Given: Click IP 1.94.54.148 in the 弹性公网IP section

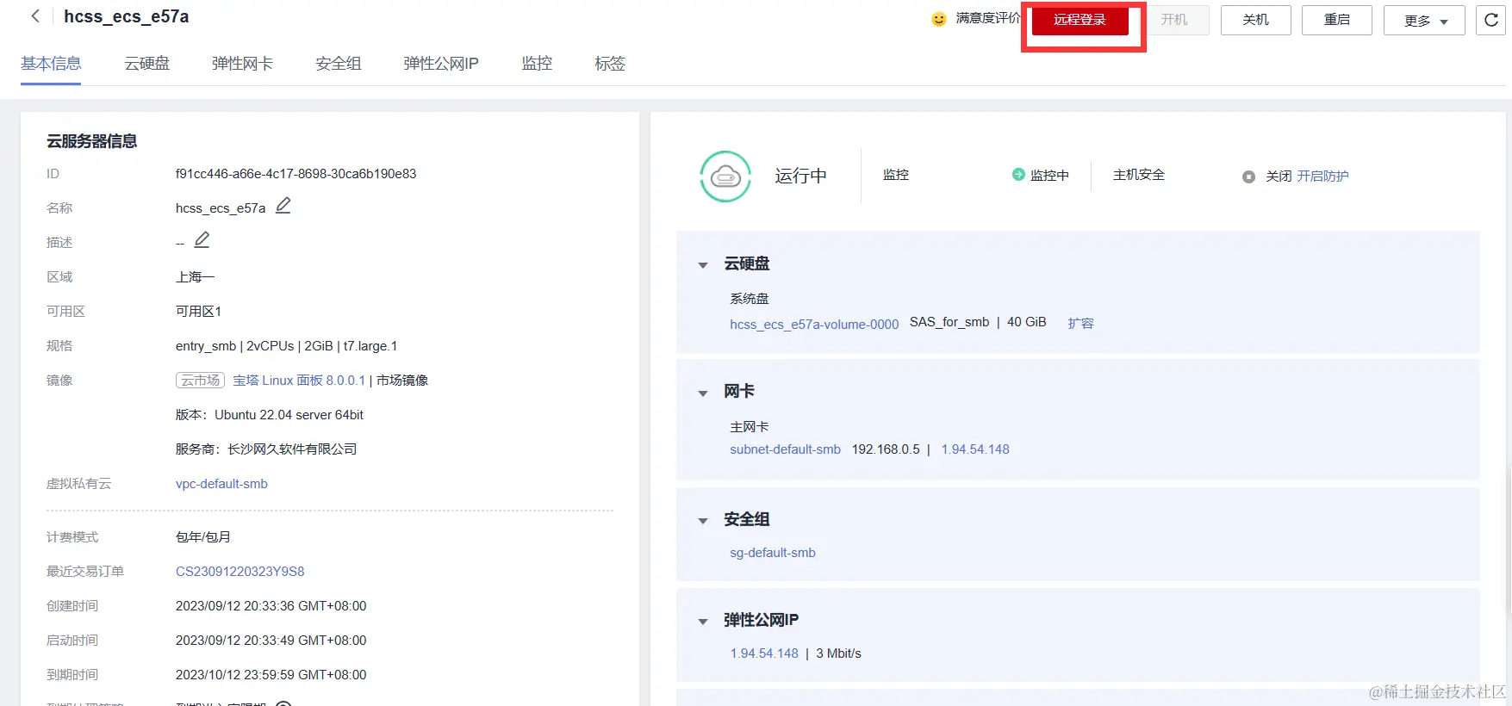Looking at the screenshot, I should (x=764, y=653).
